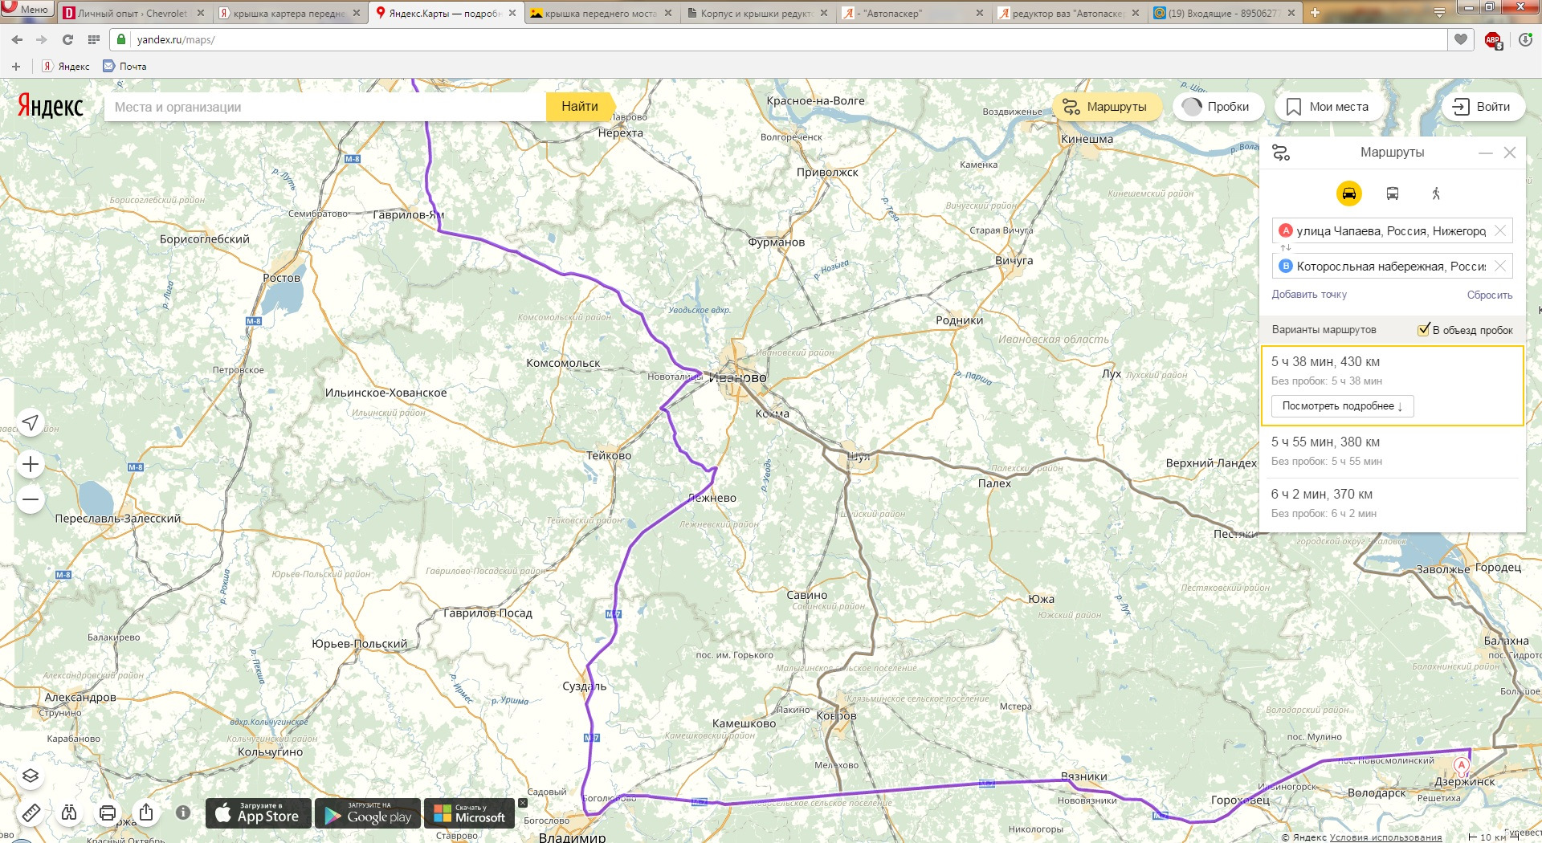Click the Яндекс logo

[x=51, y=106]
